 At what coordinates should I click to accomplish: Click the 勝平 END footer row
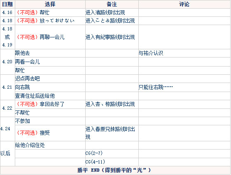point(115,170)
